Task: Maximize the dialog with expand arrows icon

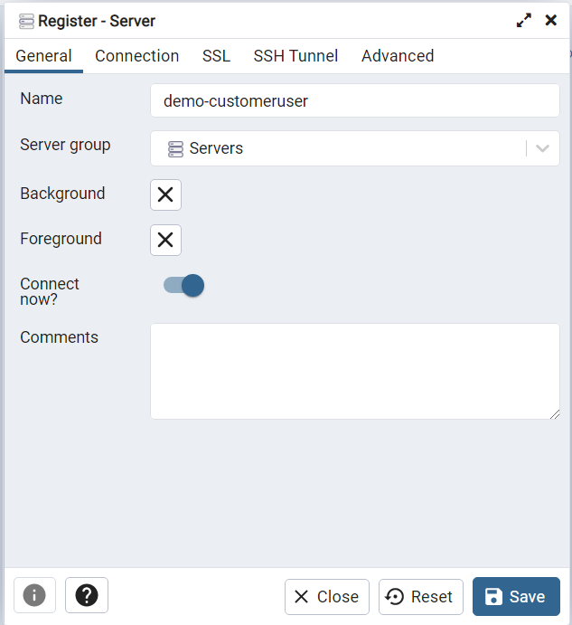Action: point(524,20)
